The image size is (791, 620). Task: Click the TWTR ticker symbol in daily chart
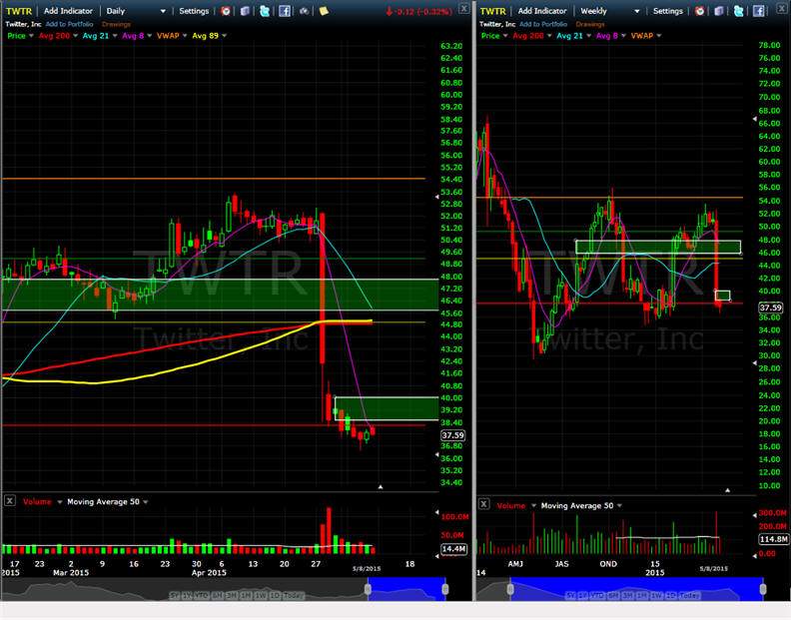18,11
